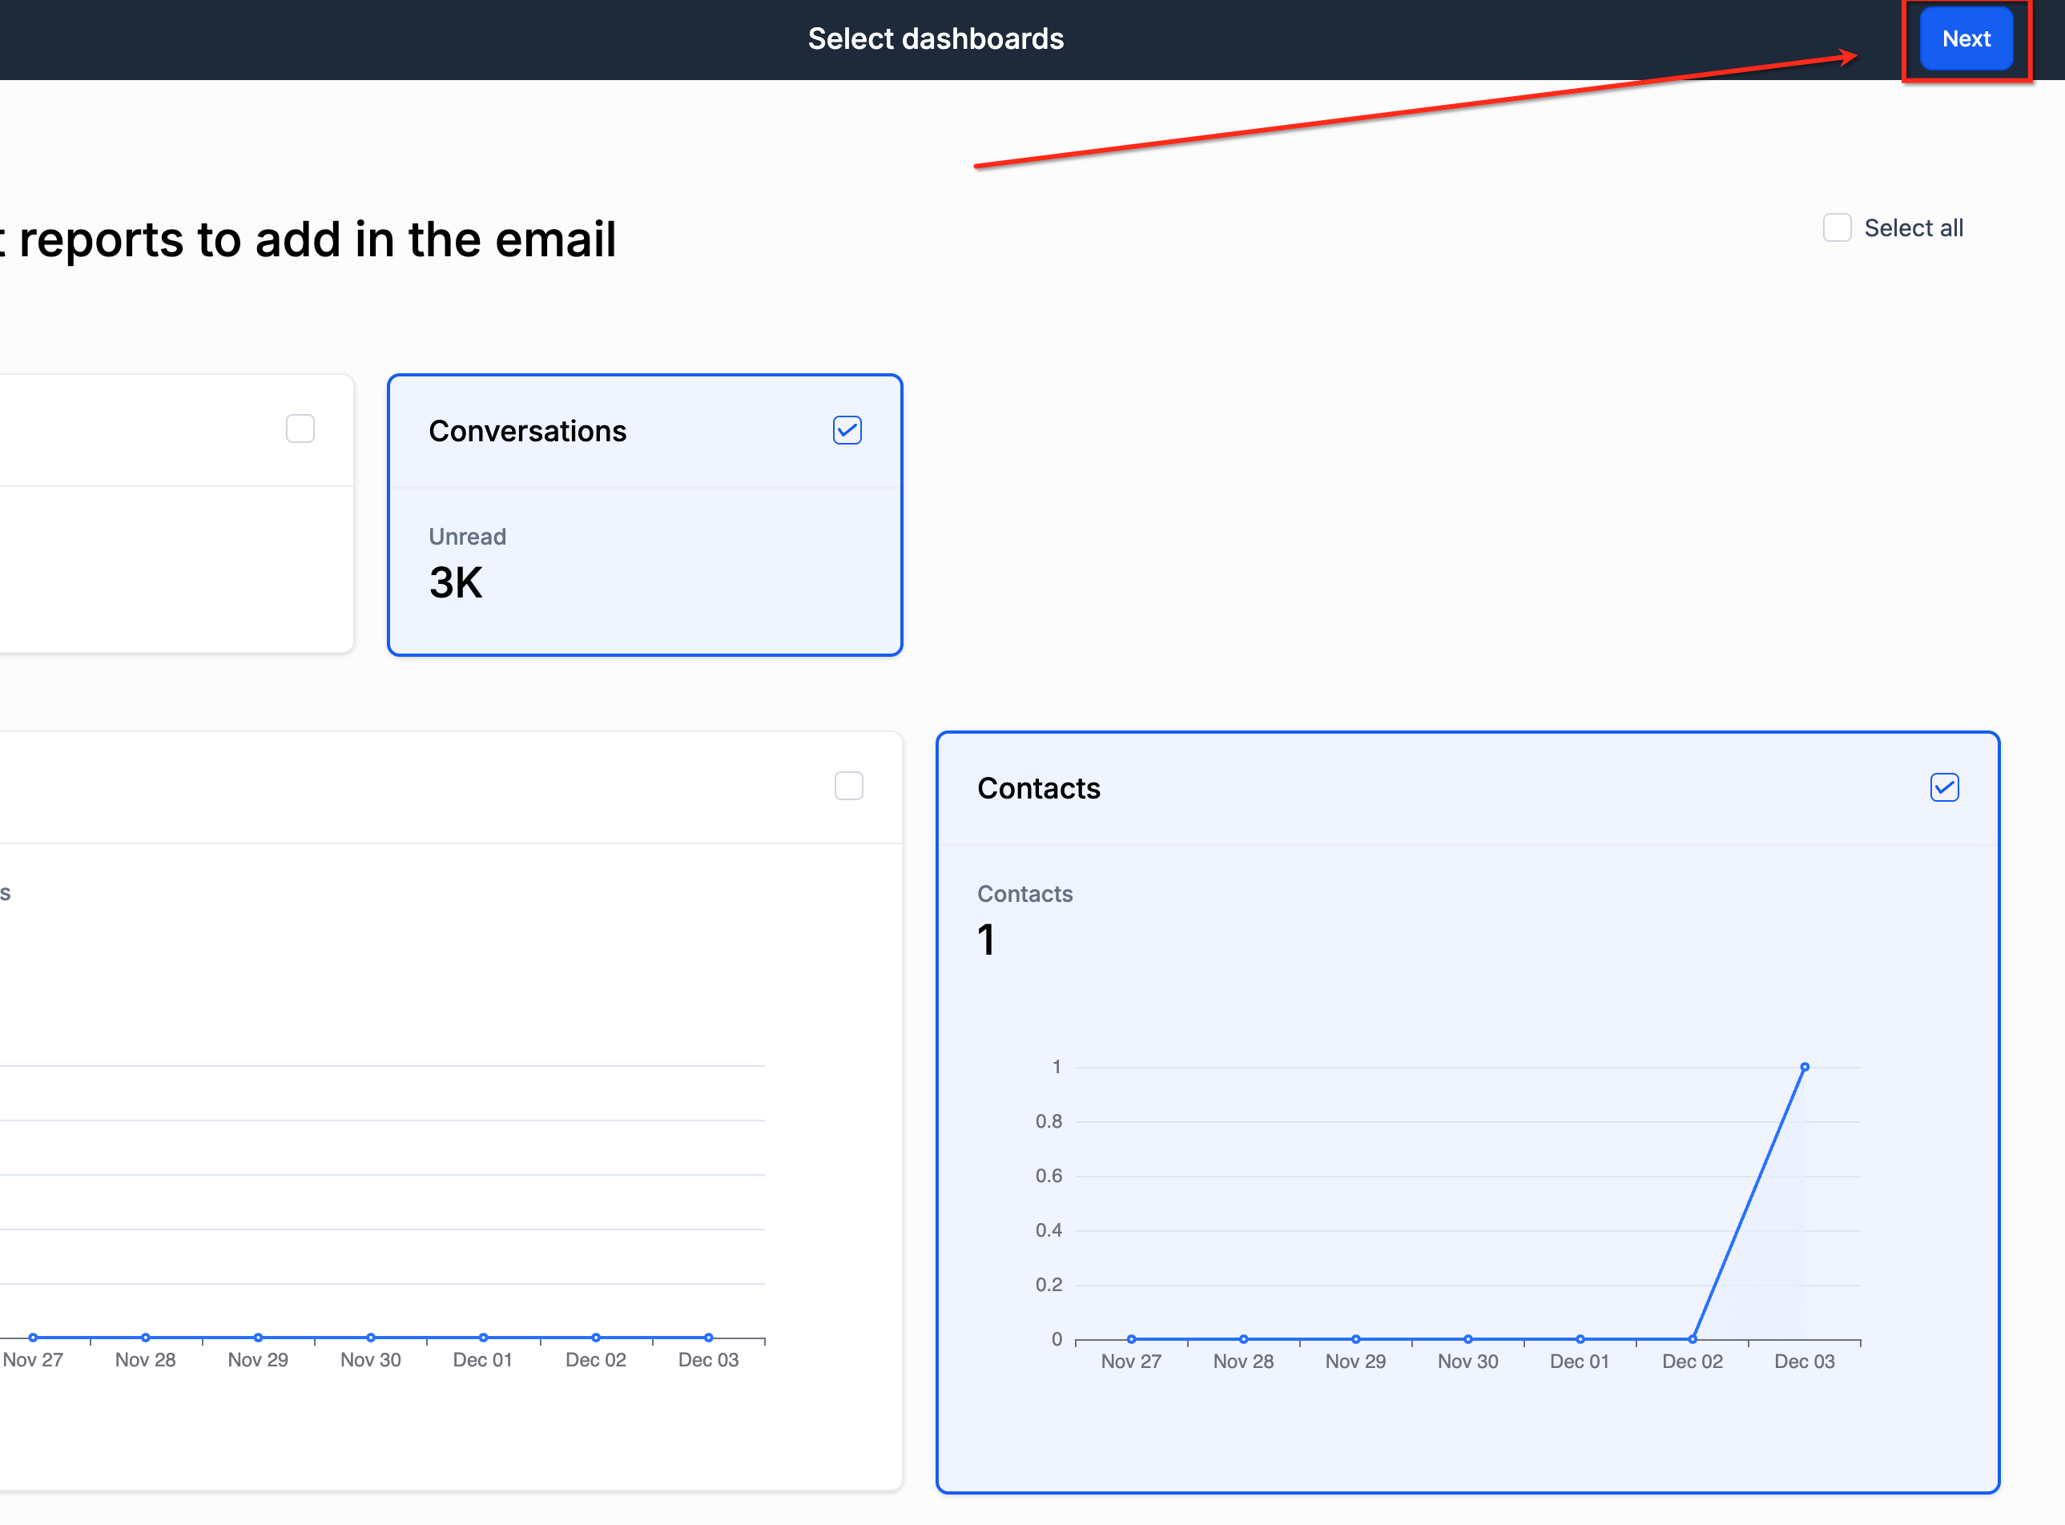Click the Nov 27 data point in Contacts chart
The width and height of the screenshot is (2065, 1525).
pyautogui.click(x=1131, y=1338)
